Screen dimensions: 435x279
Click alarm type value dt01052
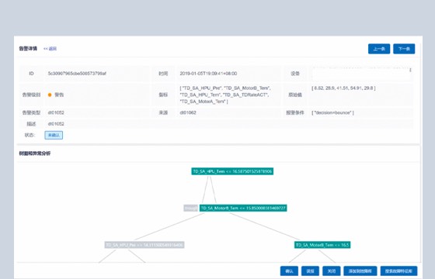[x=56, y=112]
